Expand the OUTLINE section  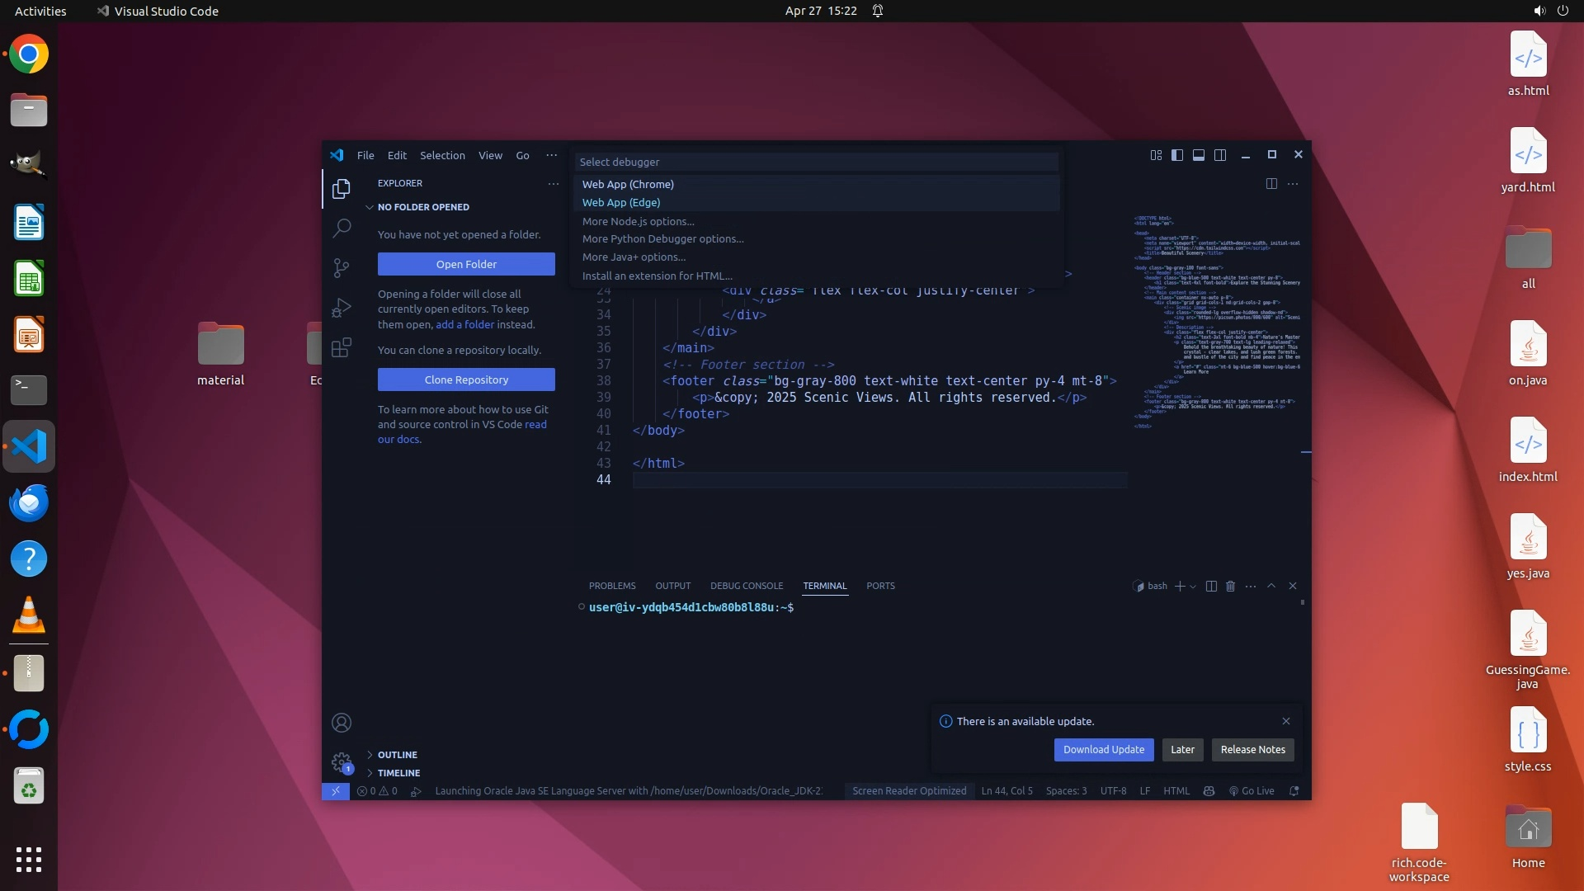[x=397, y=755]
